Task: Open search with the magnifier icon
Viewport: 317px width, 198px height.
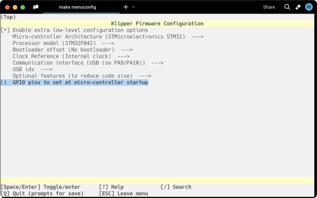Action: pos(287,7)
